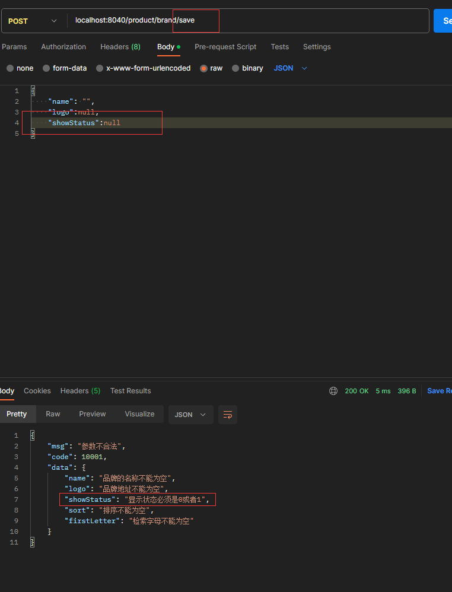Open the response Headers (5) tab
Image resolution: width=452 pixels, height=592 pixels.
tap(81, 391)
